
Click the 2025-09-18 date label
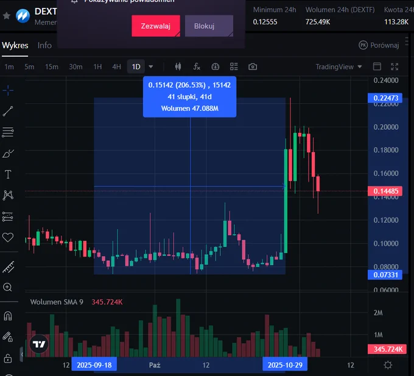click(x=94, y=365)
